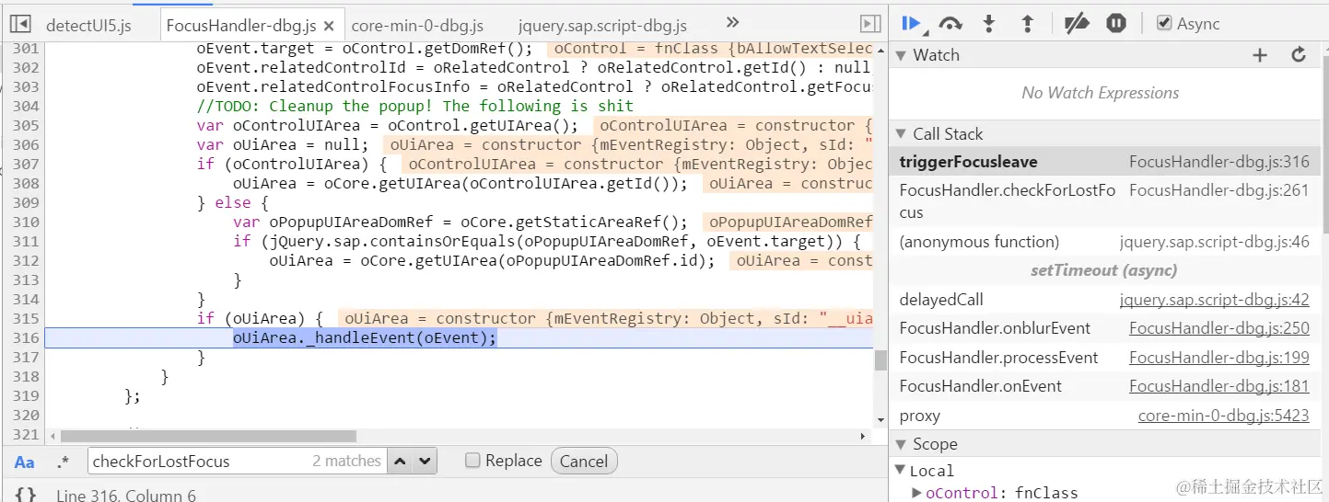Click line number 311 in the gutter
Screen dimensions: 1329x502
pos(27,241)
